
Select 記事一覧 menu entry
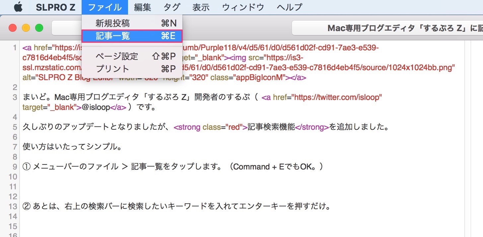click(x=132, y=36)
